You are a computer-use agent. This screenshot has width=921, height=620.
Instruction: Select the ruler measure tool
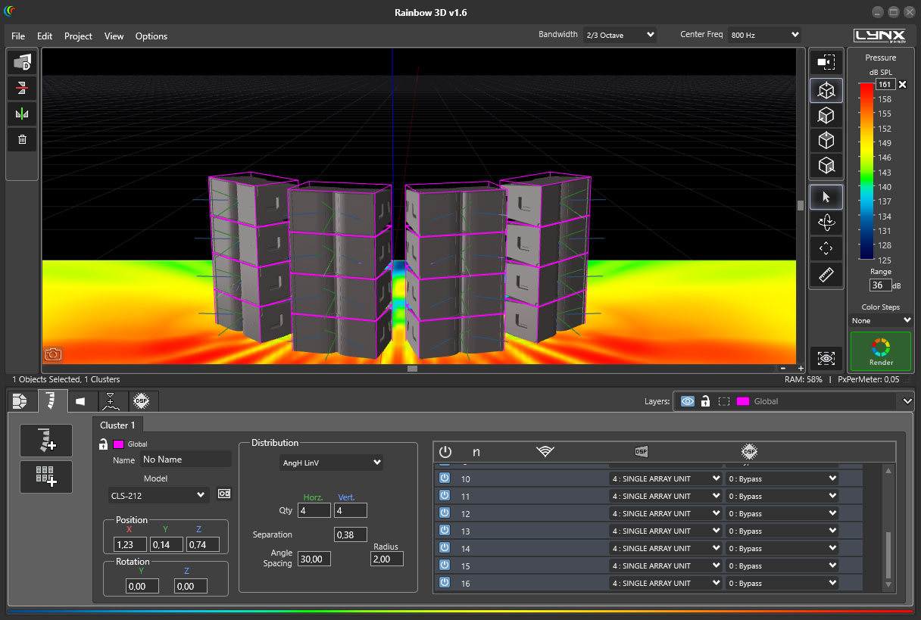coord(826,275)
